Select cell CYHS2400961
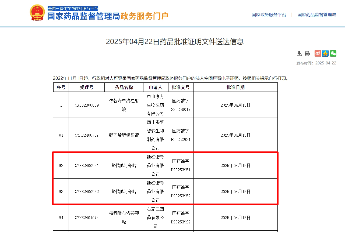The width and height of the screenshot is (345, 232). click(x=87, y=166)
